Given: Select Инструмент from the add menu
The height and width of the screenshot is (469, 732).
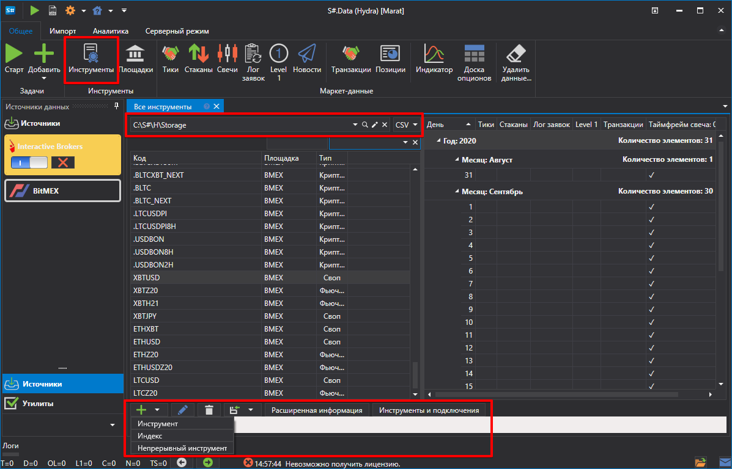Looking at the screenshot, I should point(182,424).
